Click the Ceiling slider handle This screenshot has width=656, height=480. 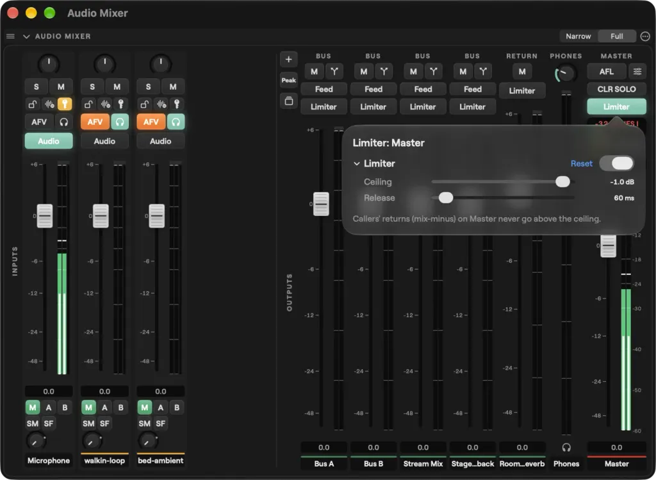(x=562, y=181)
